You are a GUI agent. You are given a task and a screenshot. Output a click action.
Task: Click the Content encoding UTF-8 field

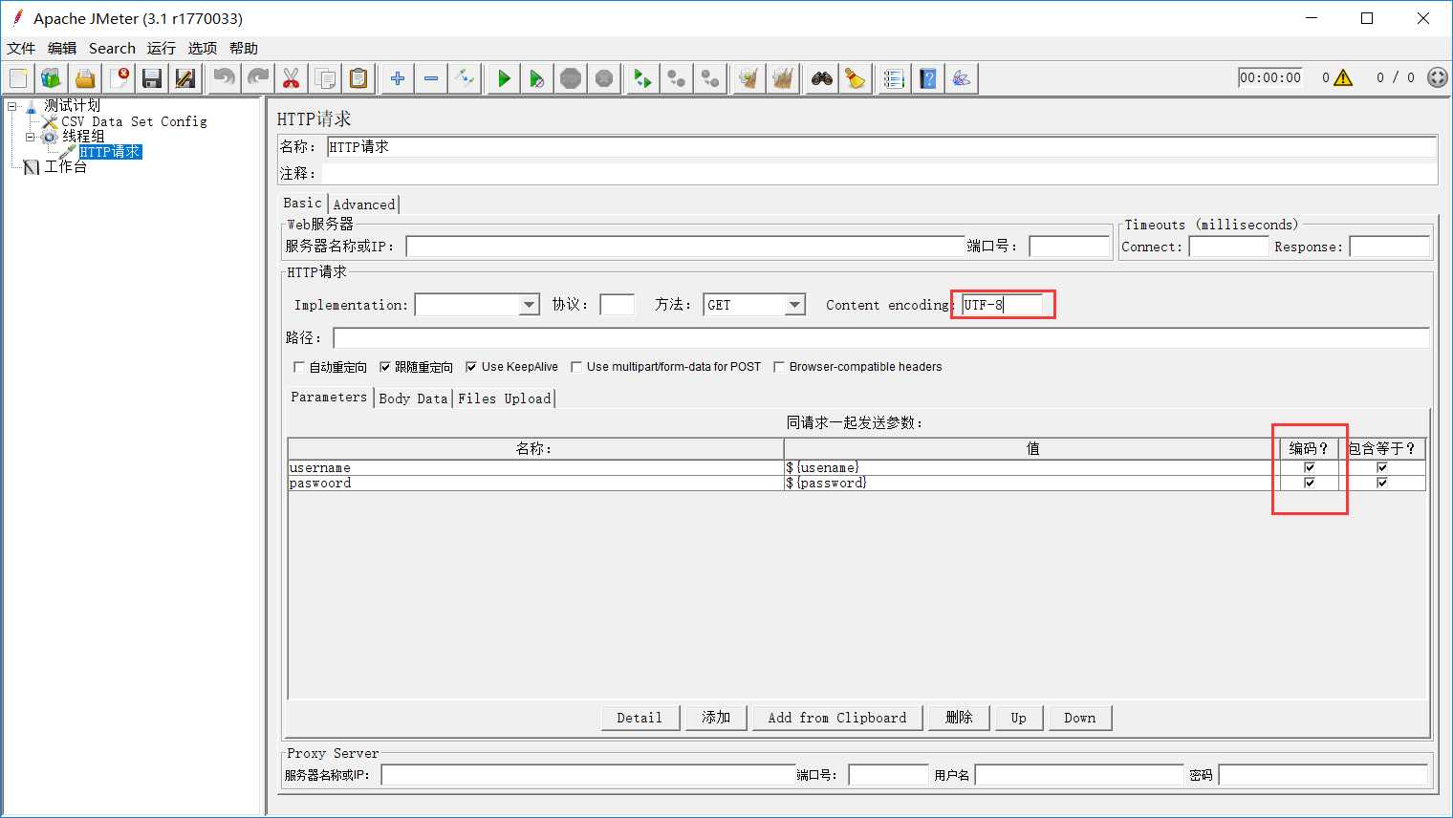[x=1002, y=305]
